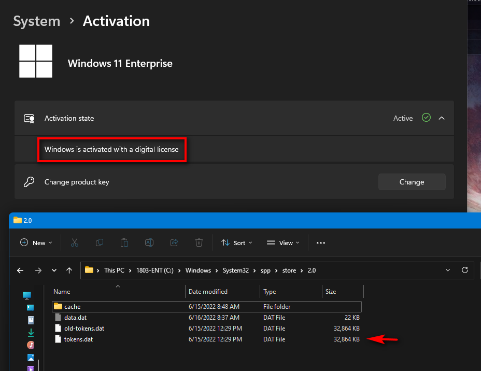This screenshot has width=481, height=371.
Task: Click the 6/16/2022 8:37 AM date cell
Action: [214, 317]
